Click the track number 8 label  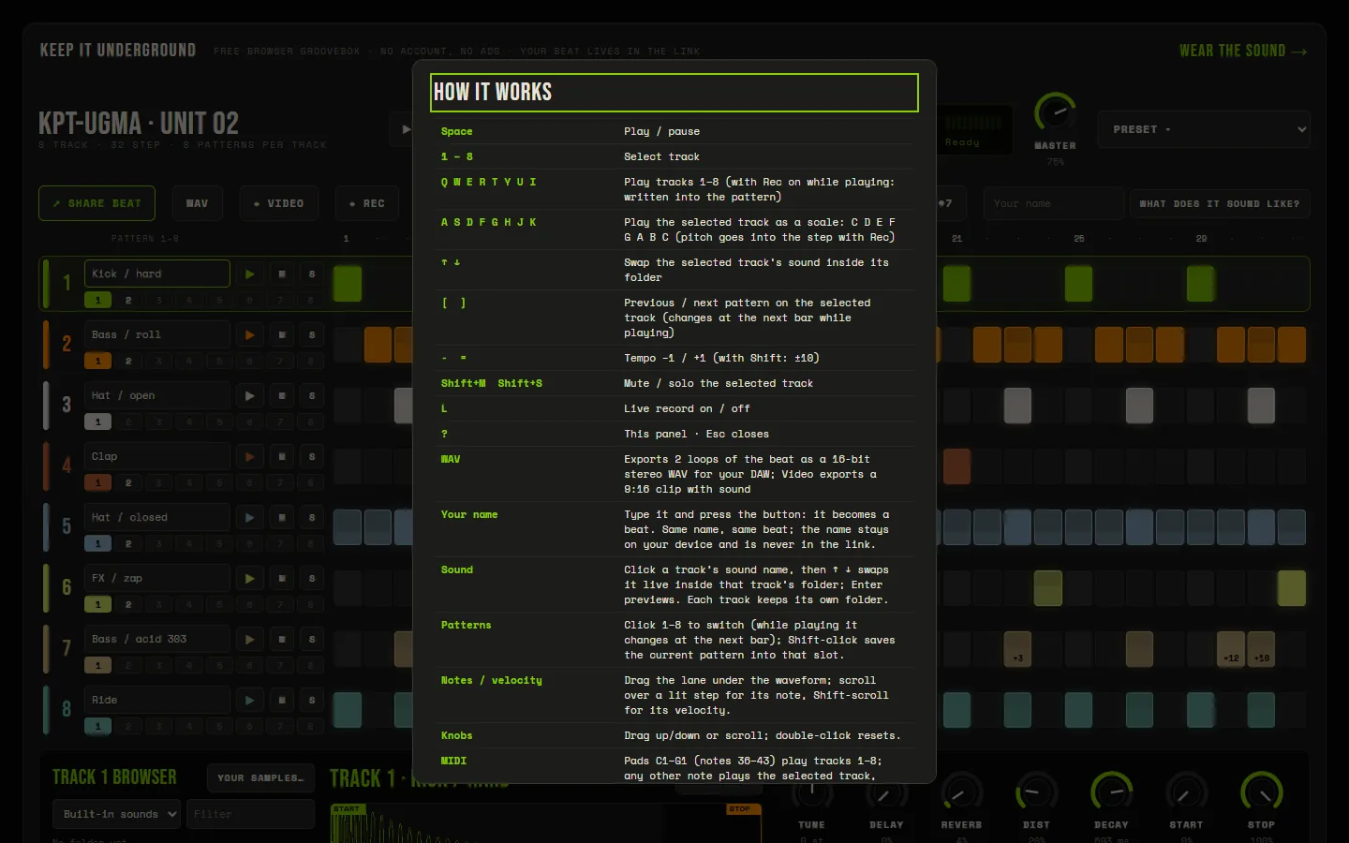[x=67, y=709]
